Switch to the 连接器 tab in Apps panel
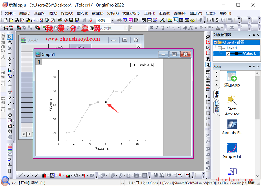 216,107
